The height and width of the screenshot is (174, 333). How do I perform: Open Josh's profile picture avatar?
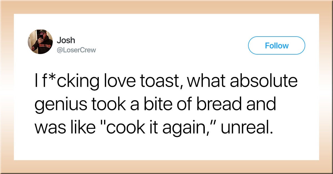tap(40, 42)
